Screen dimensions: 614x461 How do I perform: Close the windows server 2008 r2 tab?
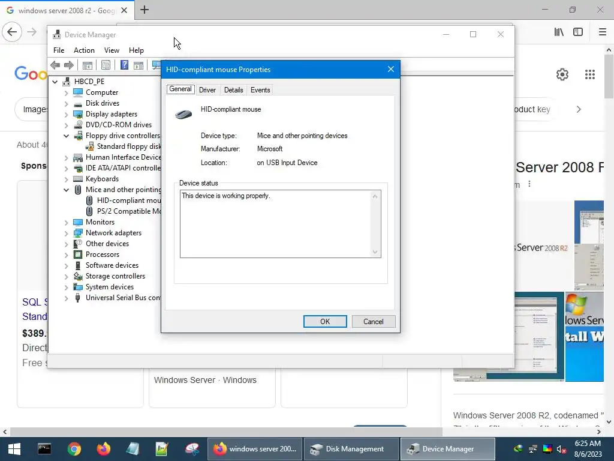tap(124, 10)
